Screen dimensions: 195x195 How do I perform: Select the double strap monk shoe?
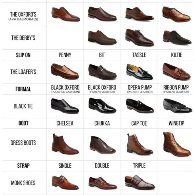(103, 183)
